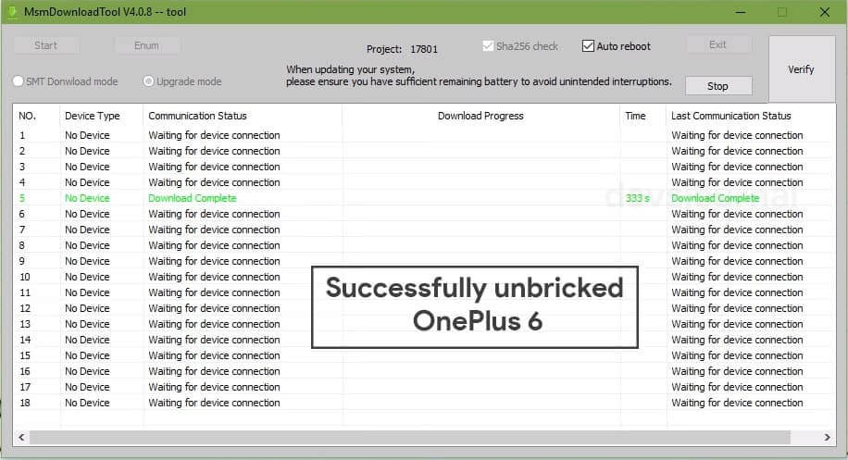Select green Download Complete in Communication Status column
The height and width of the screenshot is (460, 848).
pyautogui.click(x=193, y=198)
